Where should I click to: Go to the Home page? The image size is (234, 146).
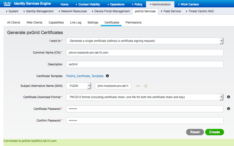64,4
